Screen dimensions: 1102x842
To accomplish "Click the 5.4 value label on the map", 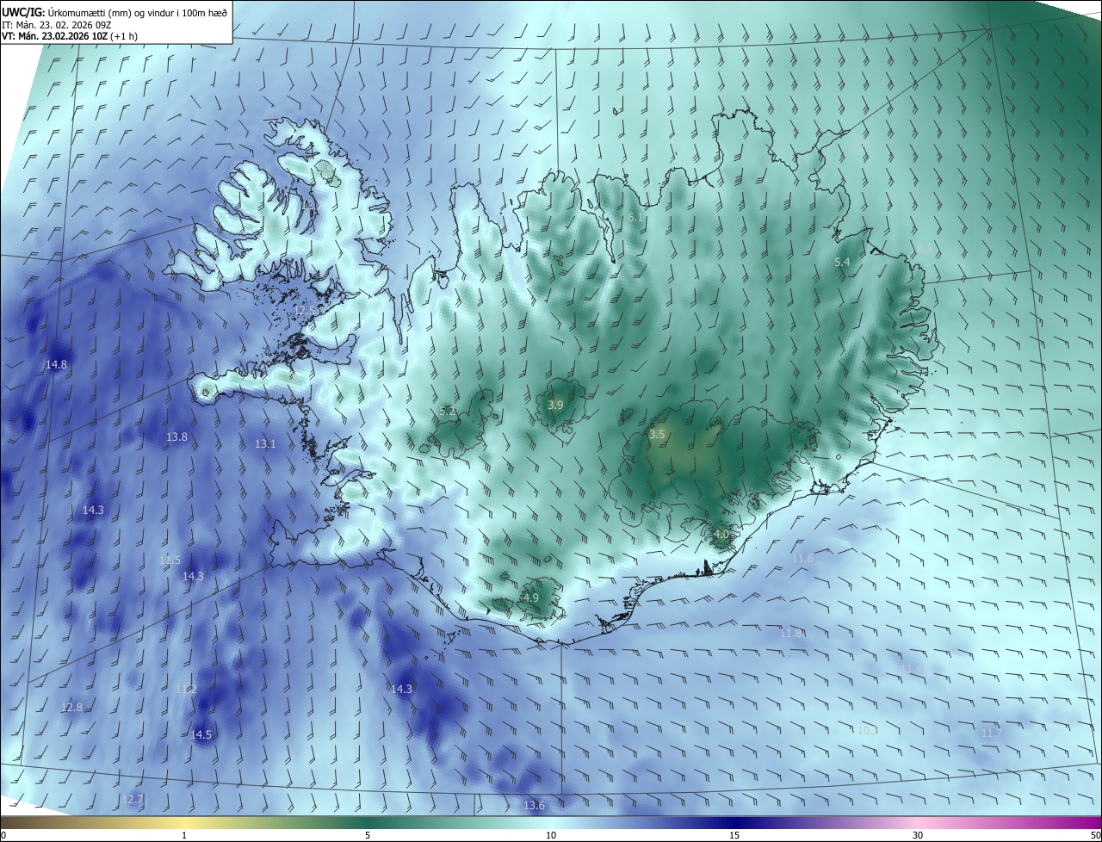I will 843,262.
